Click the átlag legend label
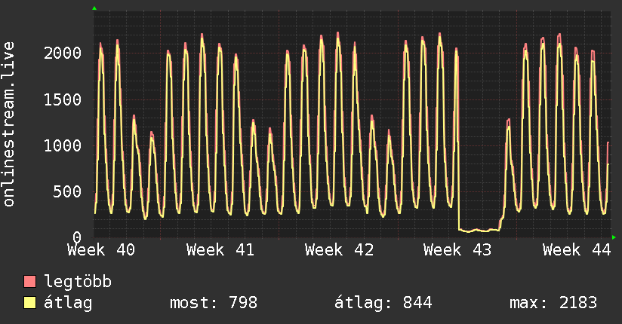This screenshot has width=622, height=324. pyautogui.click(x=68, y=303)
